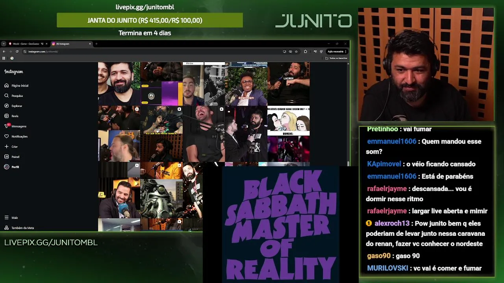Open the LACREI microphone post
504x283 pixels.
pyautogui.click(x=289, y=83)
